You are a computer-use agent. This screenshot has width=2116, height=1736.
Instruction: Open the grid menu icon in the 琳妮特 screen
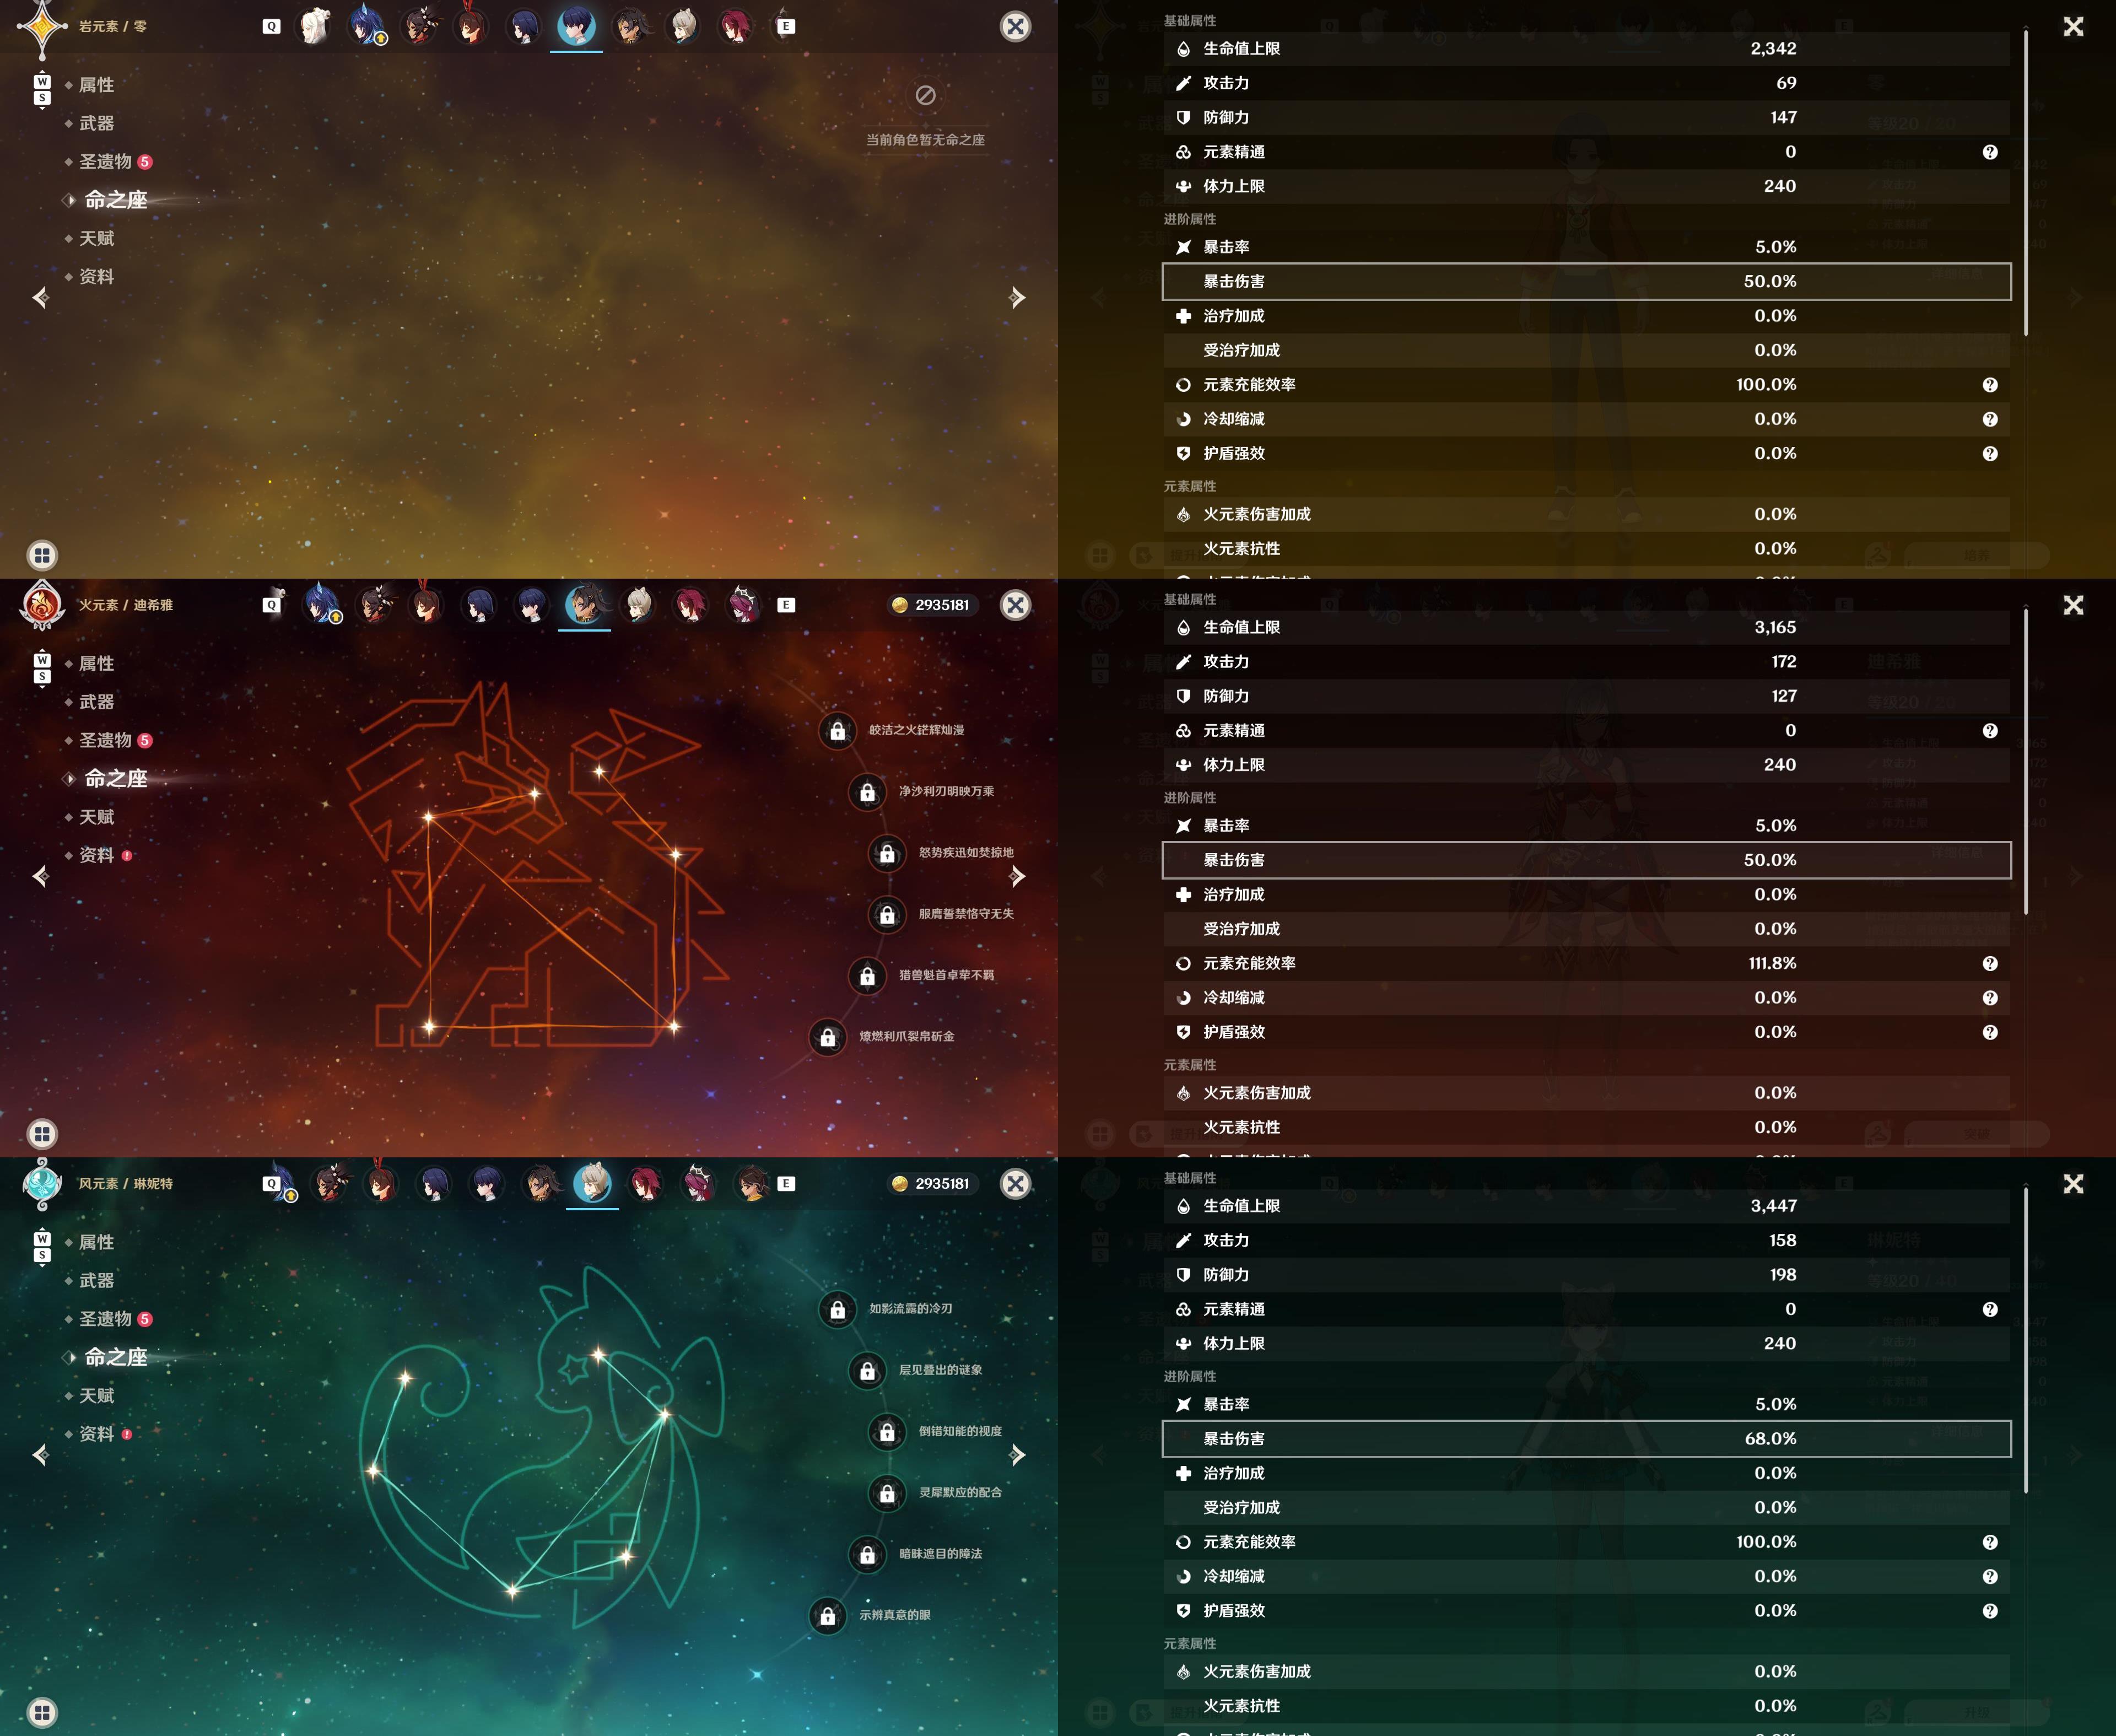pos(42,1712)
